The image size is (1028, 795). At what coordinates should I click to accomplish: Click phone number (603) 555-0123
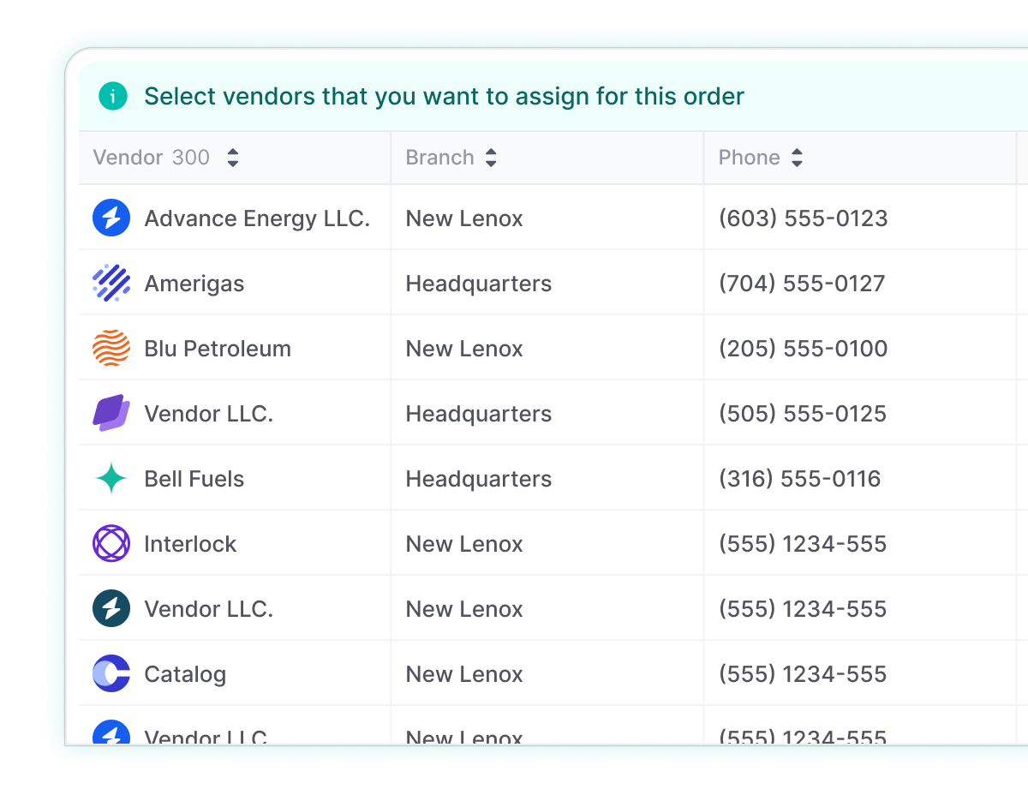tap(803, 218)
